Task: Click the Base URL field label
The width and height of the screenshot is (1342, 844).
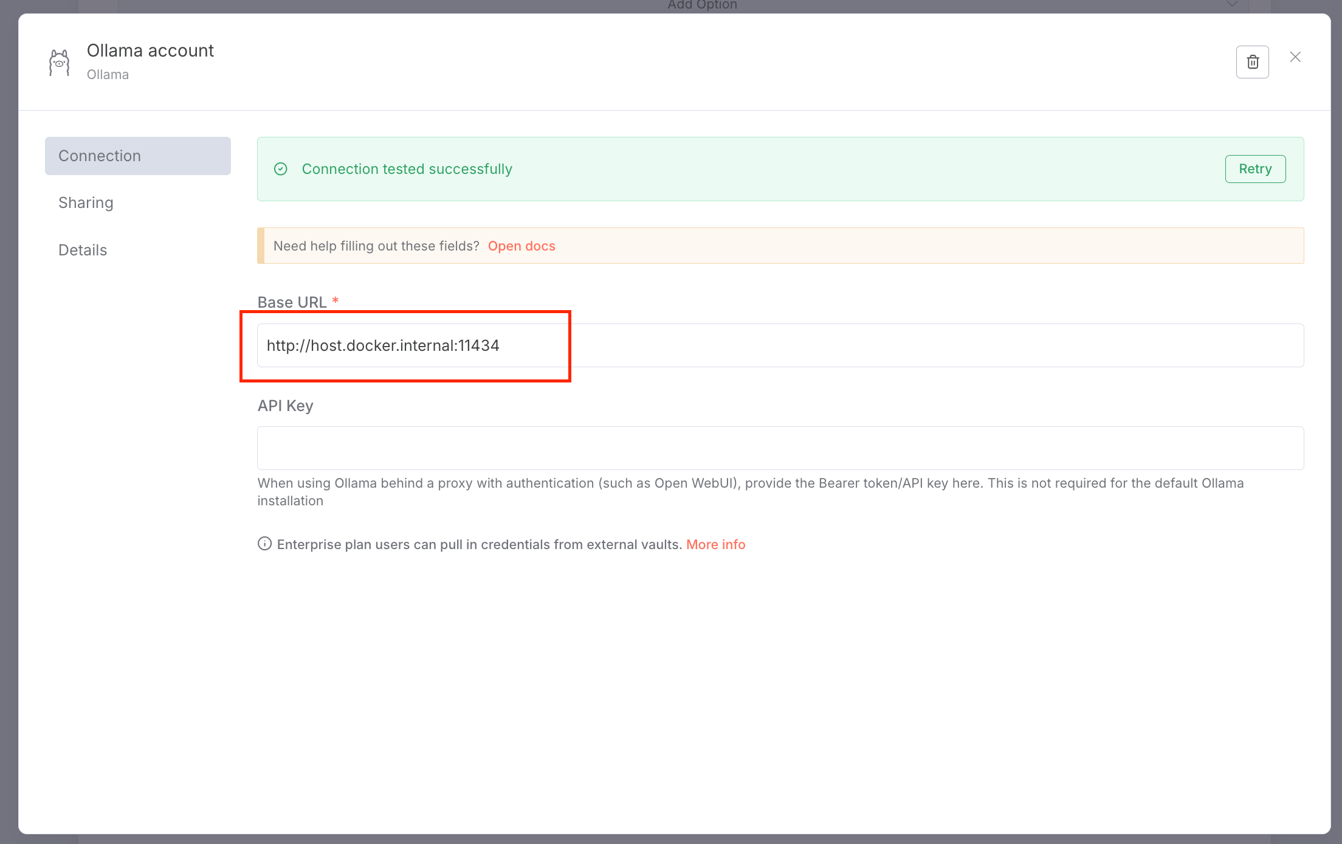Action: tap(292, 302)
